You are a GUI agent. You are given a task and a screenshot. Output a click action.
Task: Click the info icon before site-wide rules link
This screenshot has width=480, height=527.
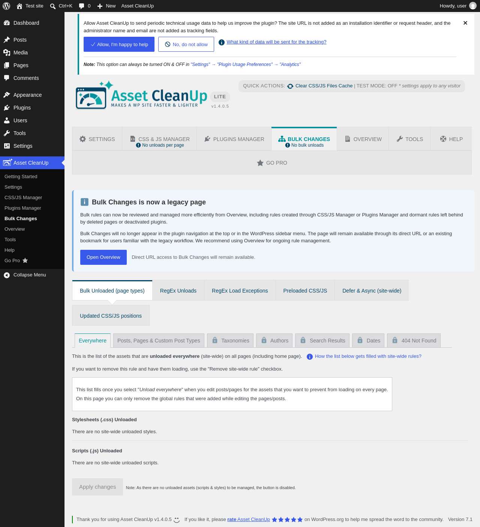point(310,357)
